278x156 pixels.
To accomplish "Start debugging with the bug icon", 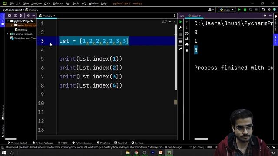I will coord(245,10).
